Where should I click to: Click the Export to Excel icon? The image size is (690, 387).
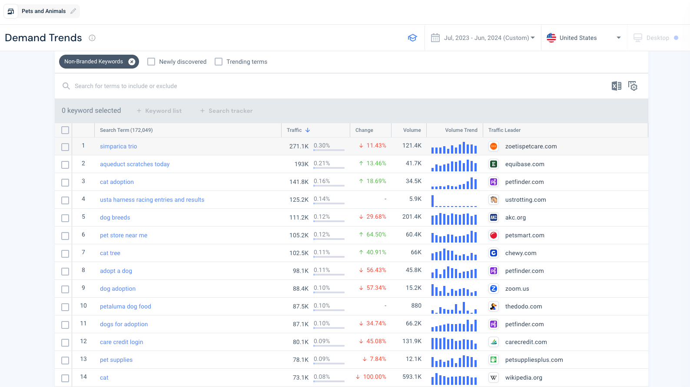(x=616, y=86)
